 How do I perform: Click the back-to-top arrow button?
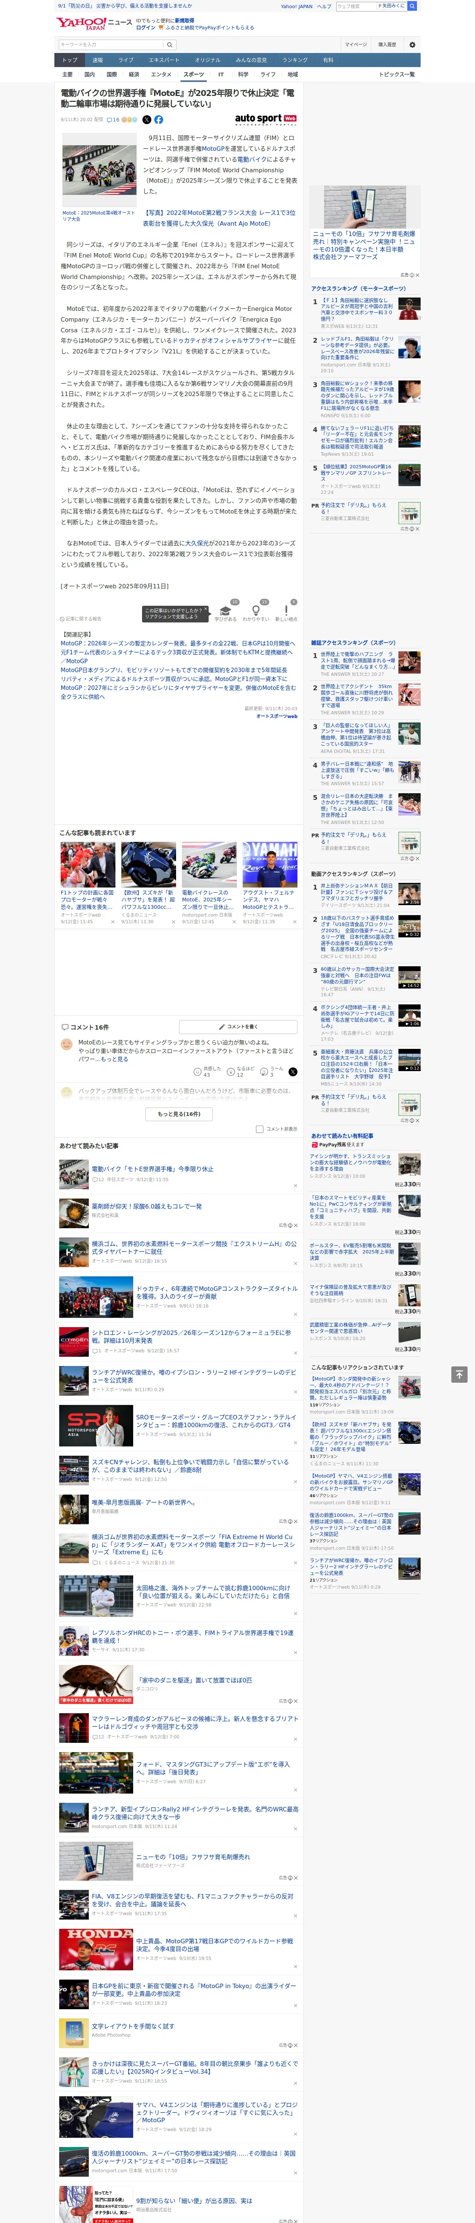pyautogui.click(x=459, y=1374)
